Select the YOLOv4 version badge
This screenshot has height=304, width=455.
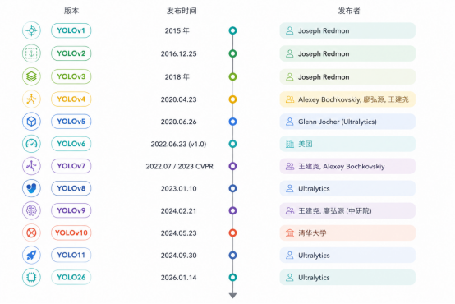click(71, 99)
